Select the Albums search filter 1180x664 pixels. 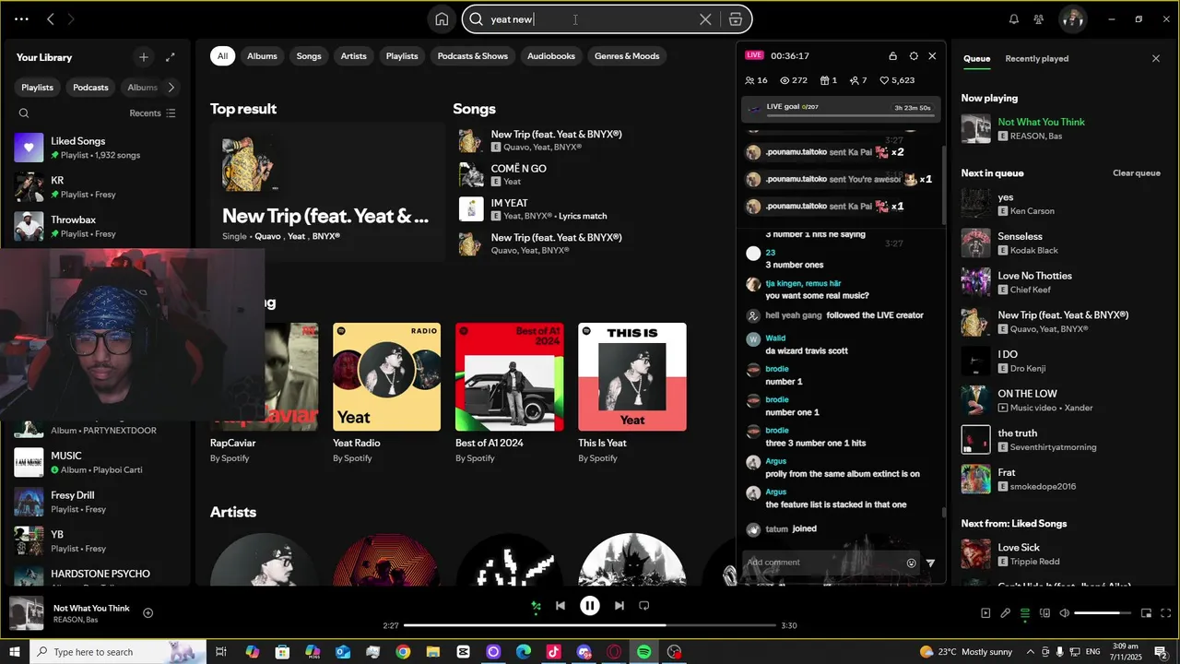[x=262, y=56]
